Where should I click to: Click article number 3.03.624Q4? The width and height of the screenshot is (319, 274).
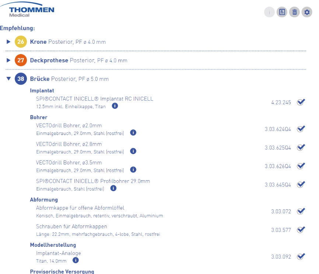click(x=278, y=129)
